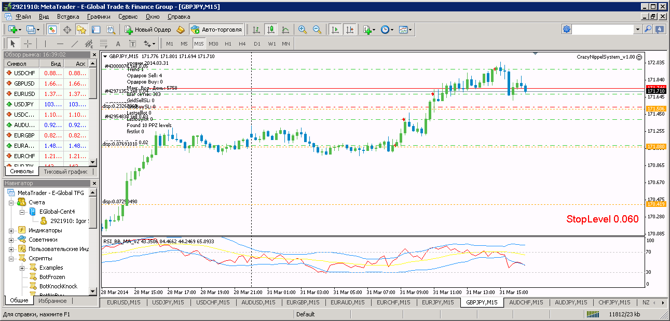Toggle the Navigator panel button
Screen dimensions: 670x321
[x=81, y=30]
